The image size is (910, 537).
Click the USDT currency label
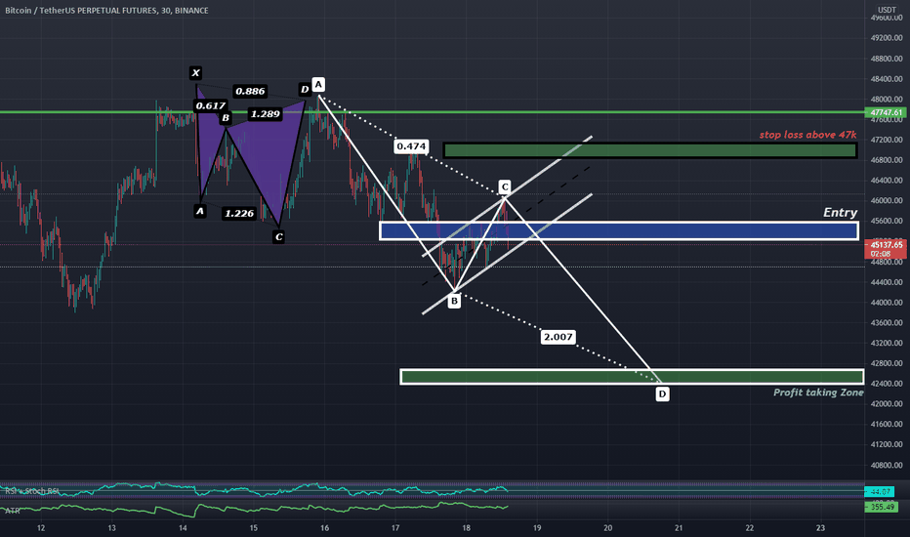point(887,10)
